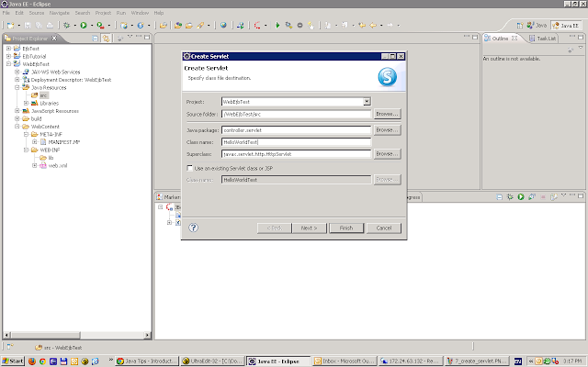Screen dimensions: 588x367
Task: Expand the build folder node
Action: pyautogui.click(x=17, y=118)
